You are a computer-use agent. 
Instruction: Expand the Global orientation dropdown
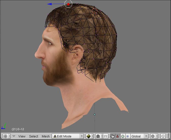[x=139, y=136]
